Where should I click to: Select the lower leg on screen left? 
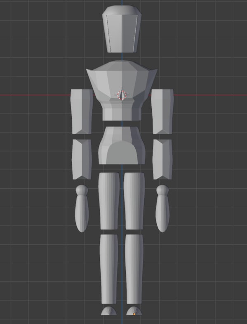tap(109, 269)
